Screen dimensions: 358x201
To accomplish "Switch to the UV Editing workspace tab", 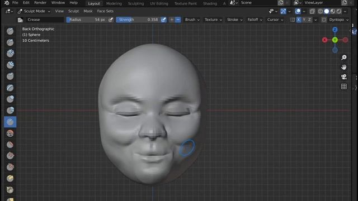I will tap(159, 3).
